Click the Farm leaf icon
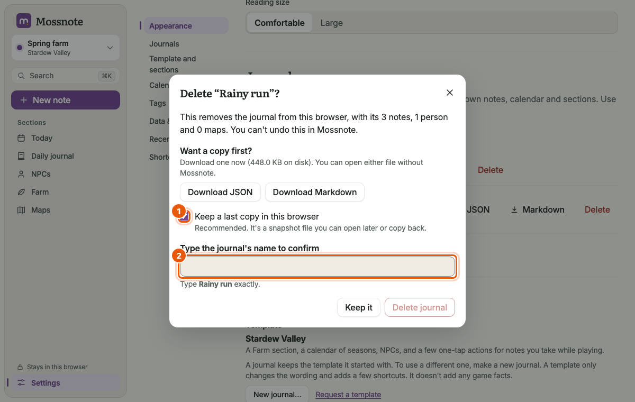The image size is (635, 402). point(21,192)
